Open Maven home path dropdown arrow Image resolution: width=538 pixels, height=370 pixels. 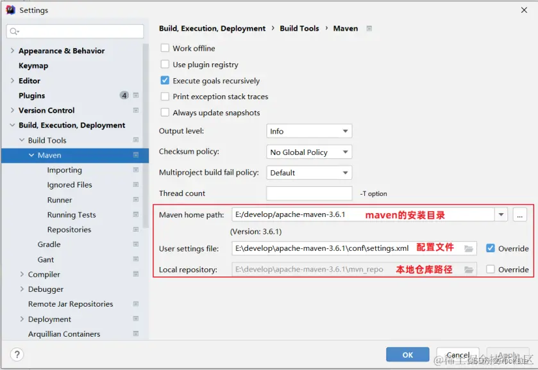[501, 214]
